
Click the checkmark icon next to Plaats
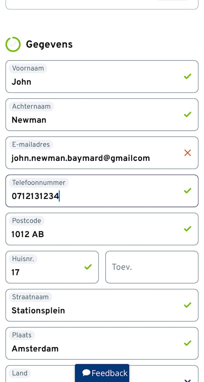187,343
